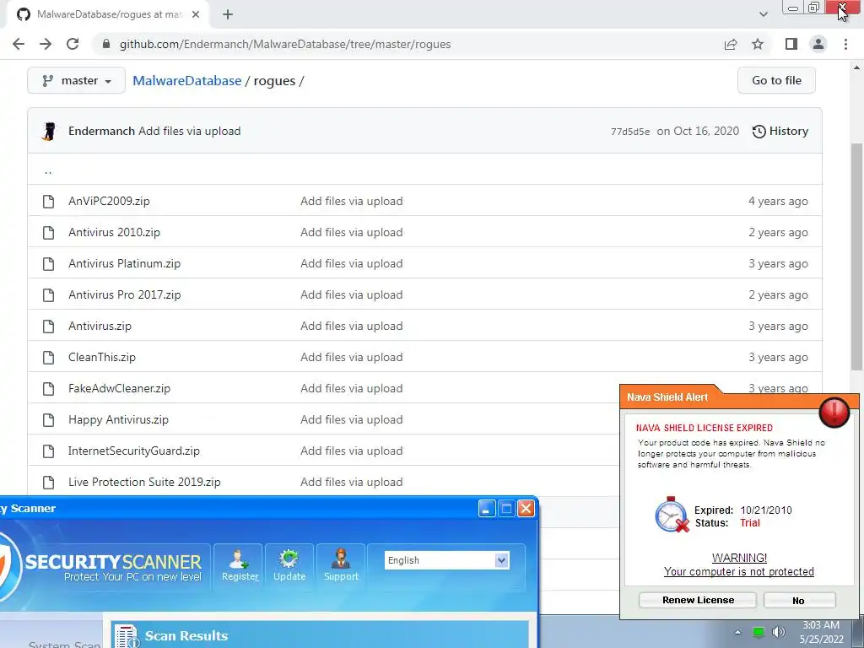Click Update in Security Scanner

(x=289, y=566)
